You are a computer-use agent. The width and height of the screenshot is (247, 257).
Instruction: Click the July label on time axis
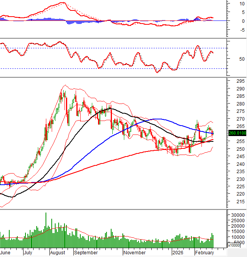[x=28, y=253]
